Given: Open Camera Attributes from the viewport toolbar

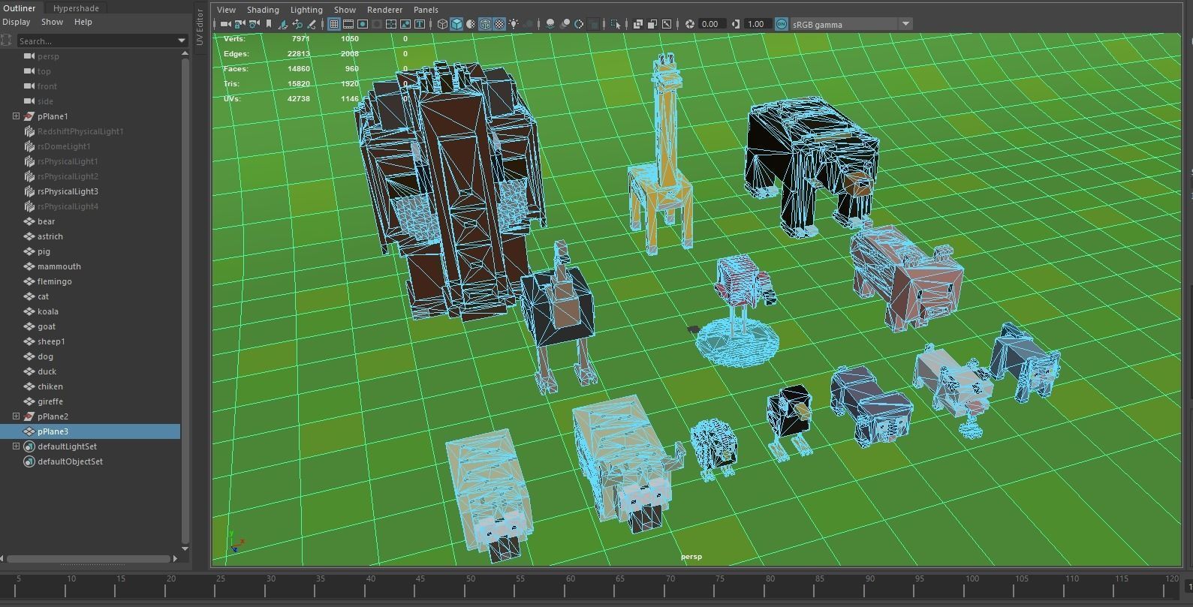Looking at the screenshot, I should tap(255, 24).
